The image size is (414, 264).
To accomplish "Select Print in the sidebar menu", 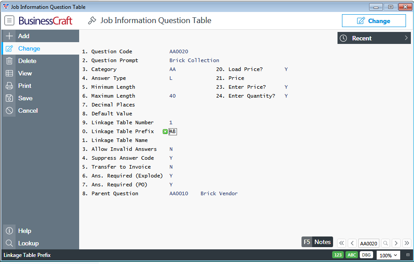I will click(x=40, y=86).
